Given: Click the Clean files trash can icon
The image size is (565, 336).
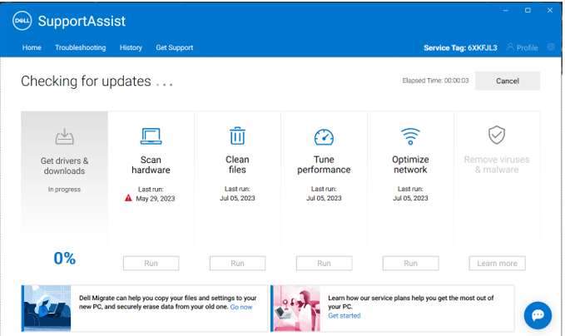Looking at the screenshot, I should coord(237,136).
